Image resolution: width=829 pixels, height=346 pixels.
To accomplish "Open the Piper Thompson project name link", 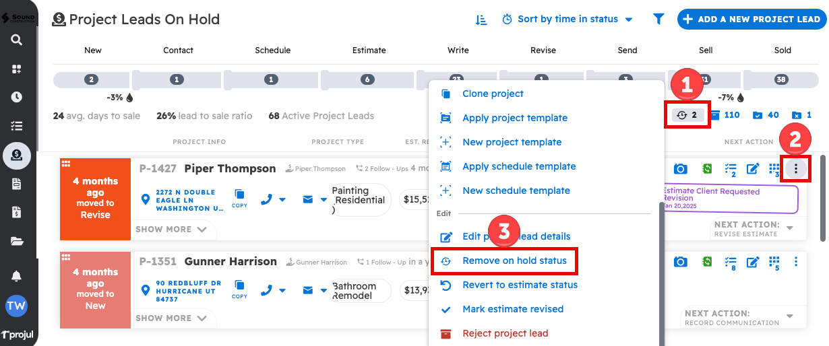I will coord(230,168).
